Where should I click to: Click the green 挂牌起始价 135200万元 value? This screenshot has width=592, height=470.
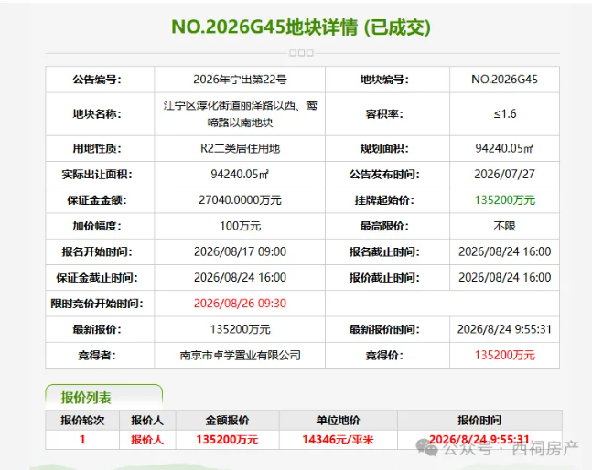(x=505, y=200)
